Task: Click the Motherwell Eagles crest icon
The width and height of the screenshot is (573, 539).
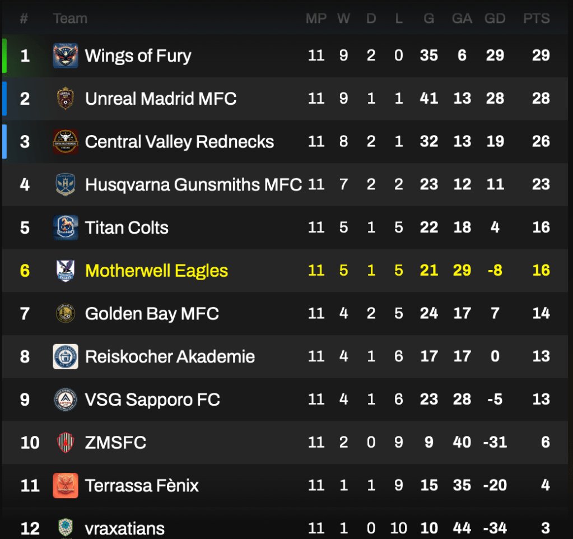Action: tap(66, 271)
